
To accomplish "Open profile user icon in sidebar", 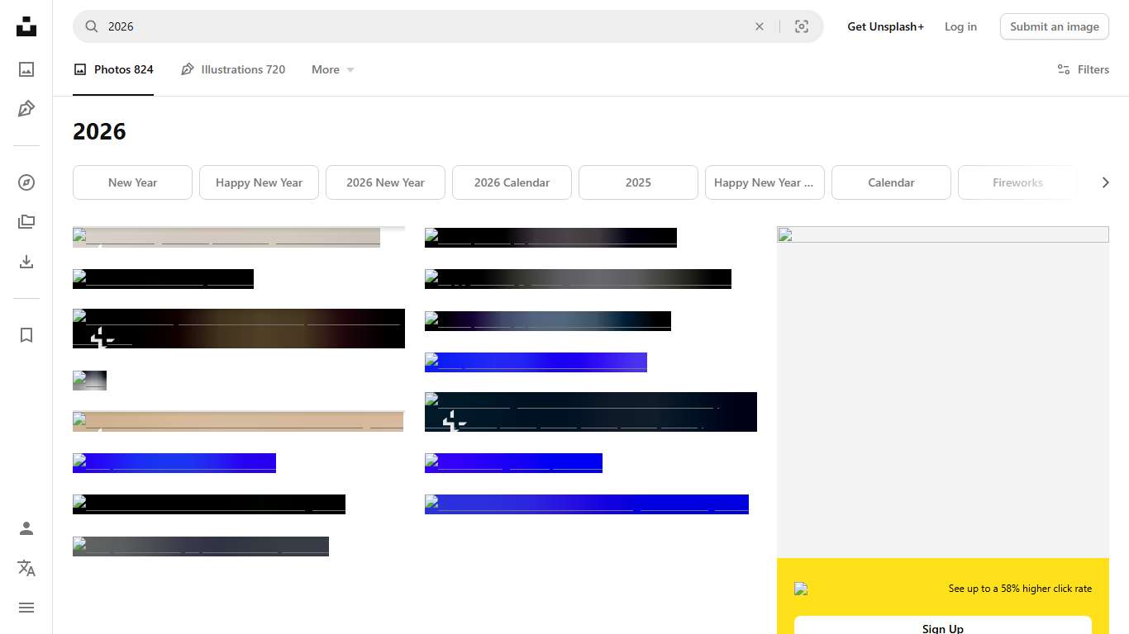I will (26, 528).
